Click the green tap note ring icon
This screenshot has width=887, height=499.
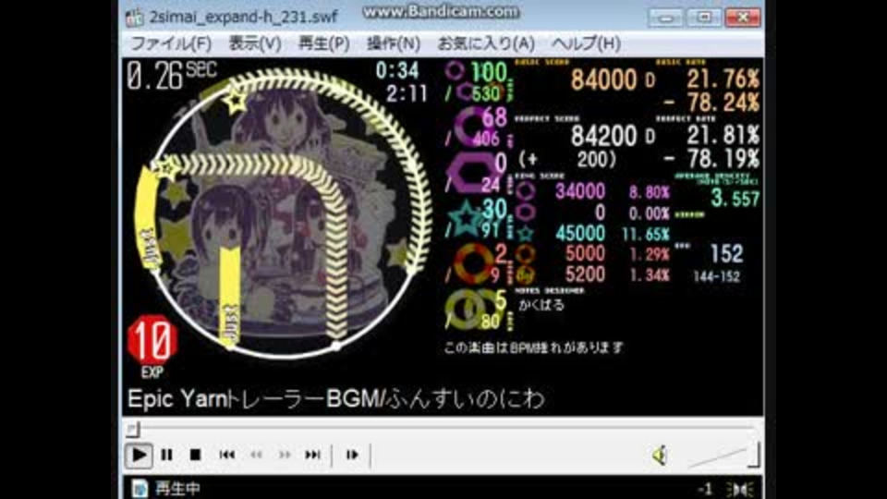click(455, 71)
